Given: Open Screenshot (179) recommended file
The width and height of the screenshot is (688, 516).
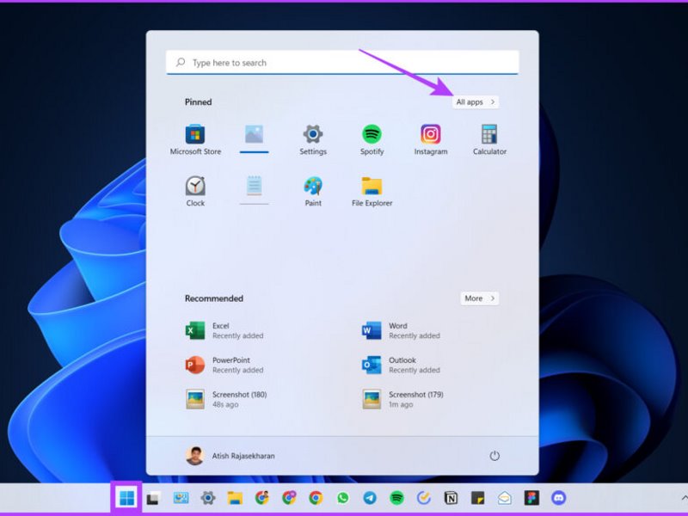Looking at the screenshot, I should click(x=402, y=399).
